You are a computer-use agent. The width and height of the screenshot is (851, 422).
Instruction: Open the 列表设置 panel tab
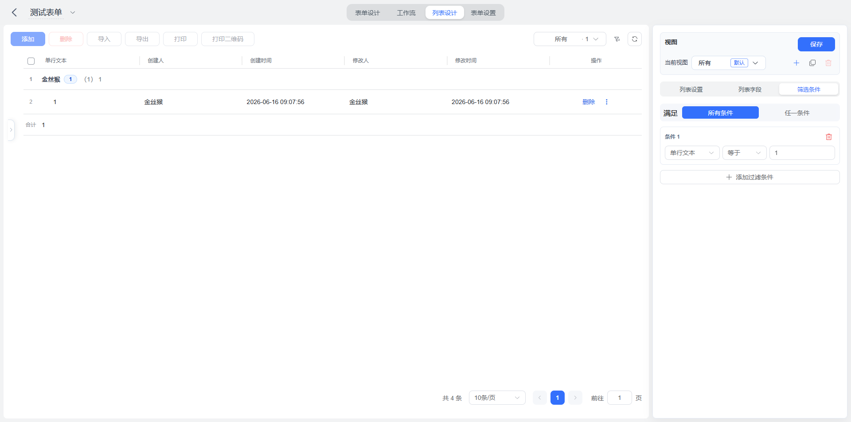point(691,89)
